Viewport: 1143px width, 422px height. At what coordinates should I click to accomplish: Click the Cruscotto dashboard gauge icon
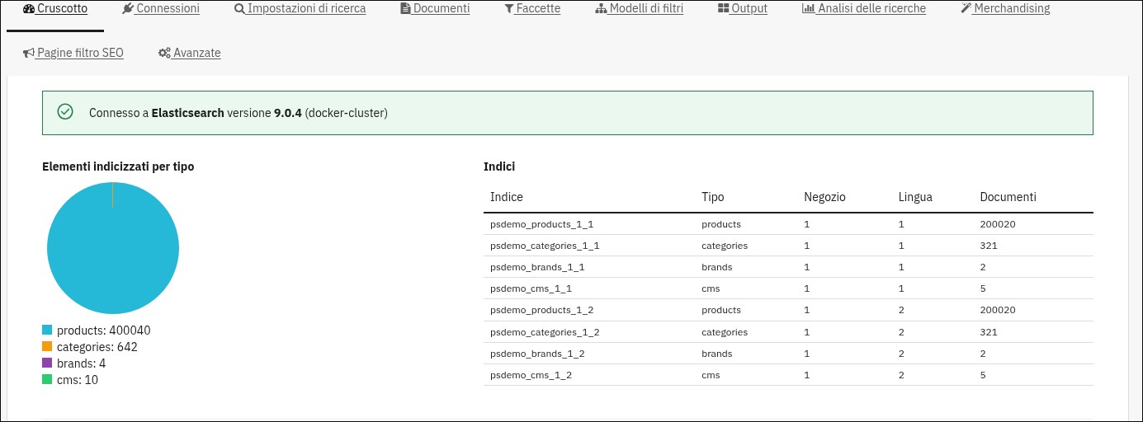tap(29, 9)
